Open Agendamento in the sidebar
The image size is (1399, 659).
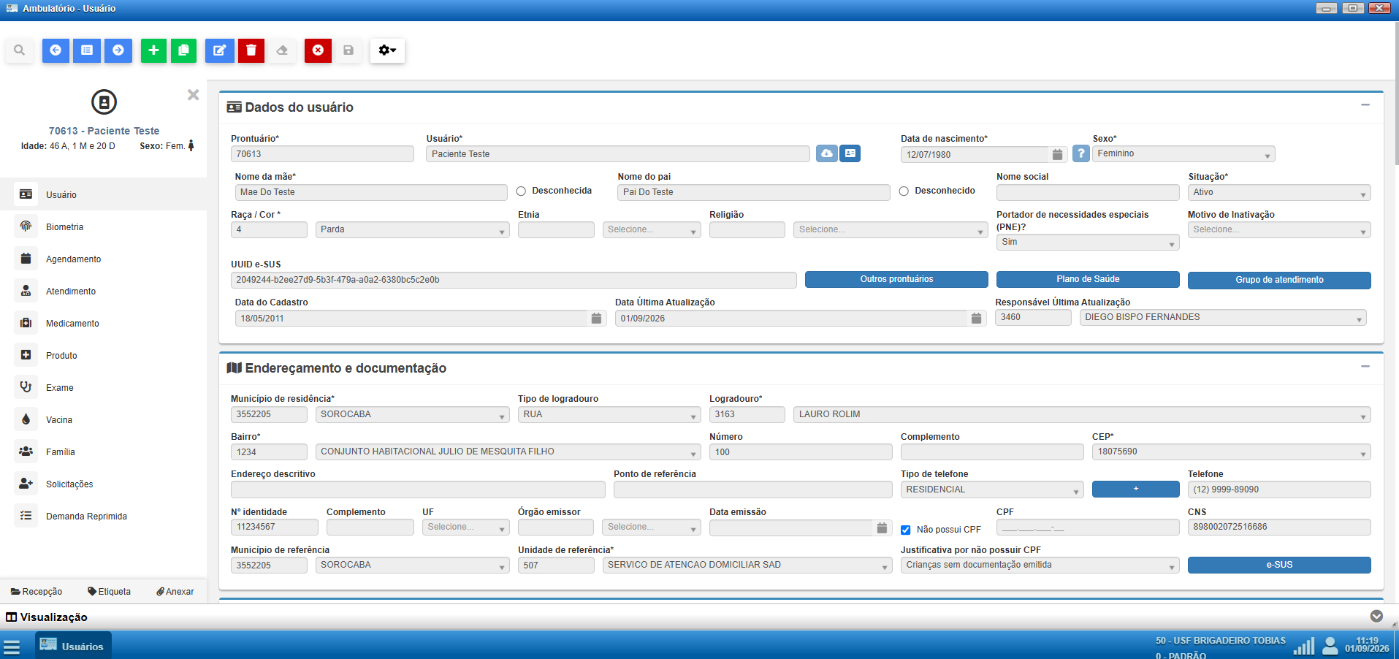tap(103, 259)
